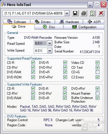Toggle the Video CD checkbox
Screen dimensions: 108x134
97,63
